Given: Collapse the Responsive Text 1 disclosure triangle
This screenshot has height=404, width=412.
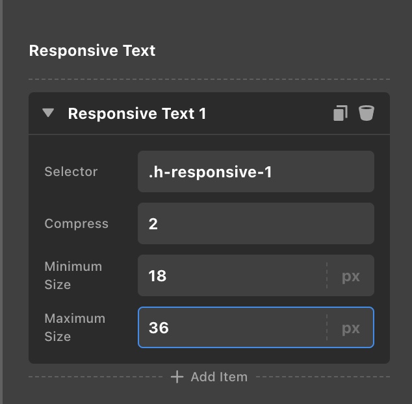Looking at the screenshot, I should (48, 113).
